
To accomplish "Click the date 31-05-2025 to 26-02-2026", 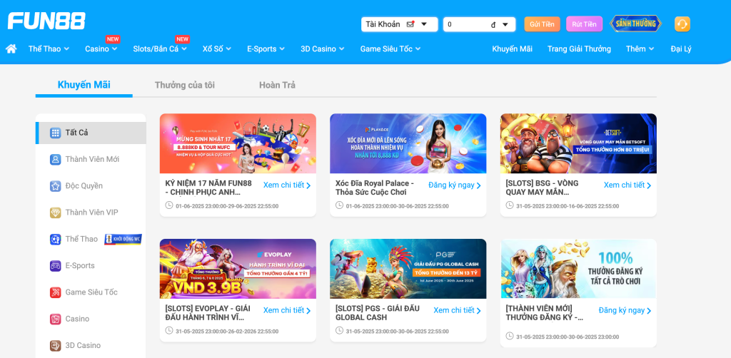I will tap(227, 332).
